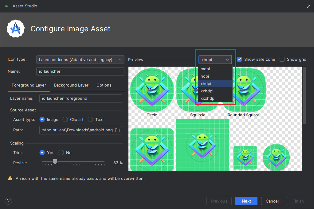Select the Text asset type radio
The width and height of the screenshot is (314, 209).
[90, 119]
